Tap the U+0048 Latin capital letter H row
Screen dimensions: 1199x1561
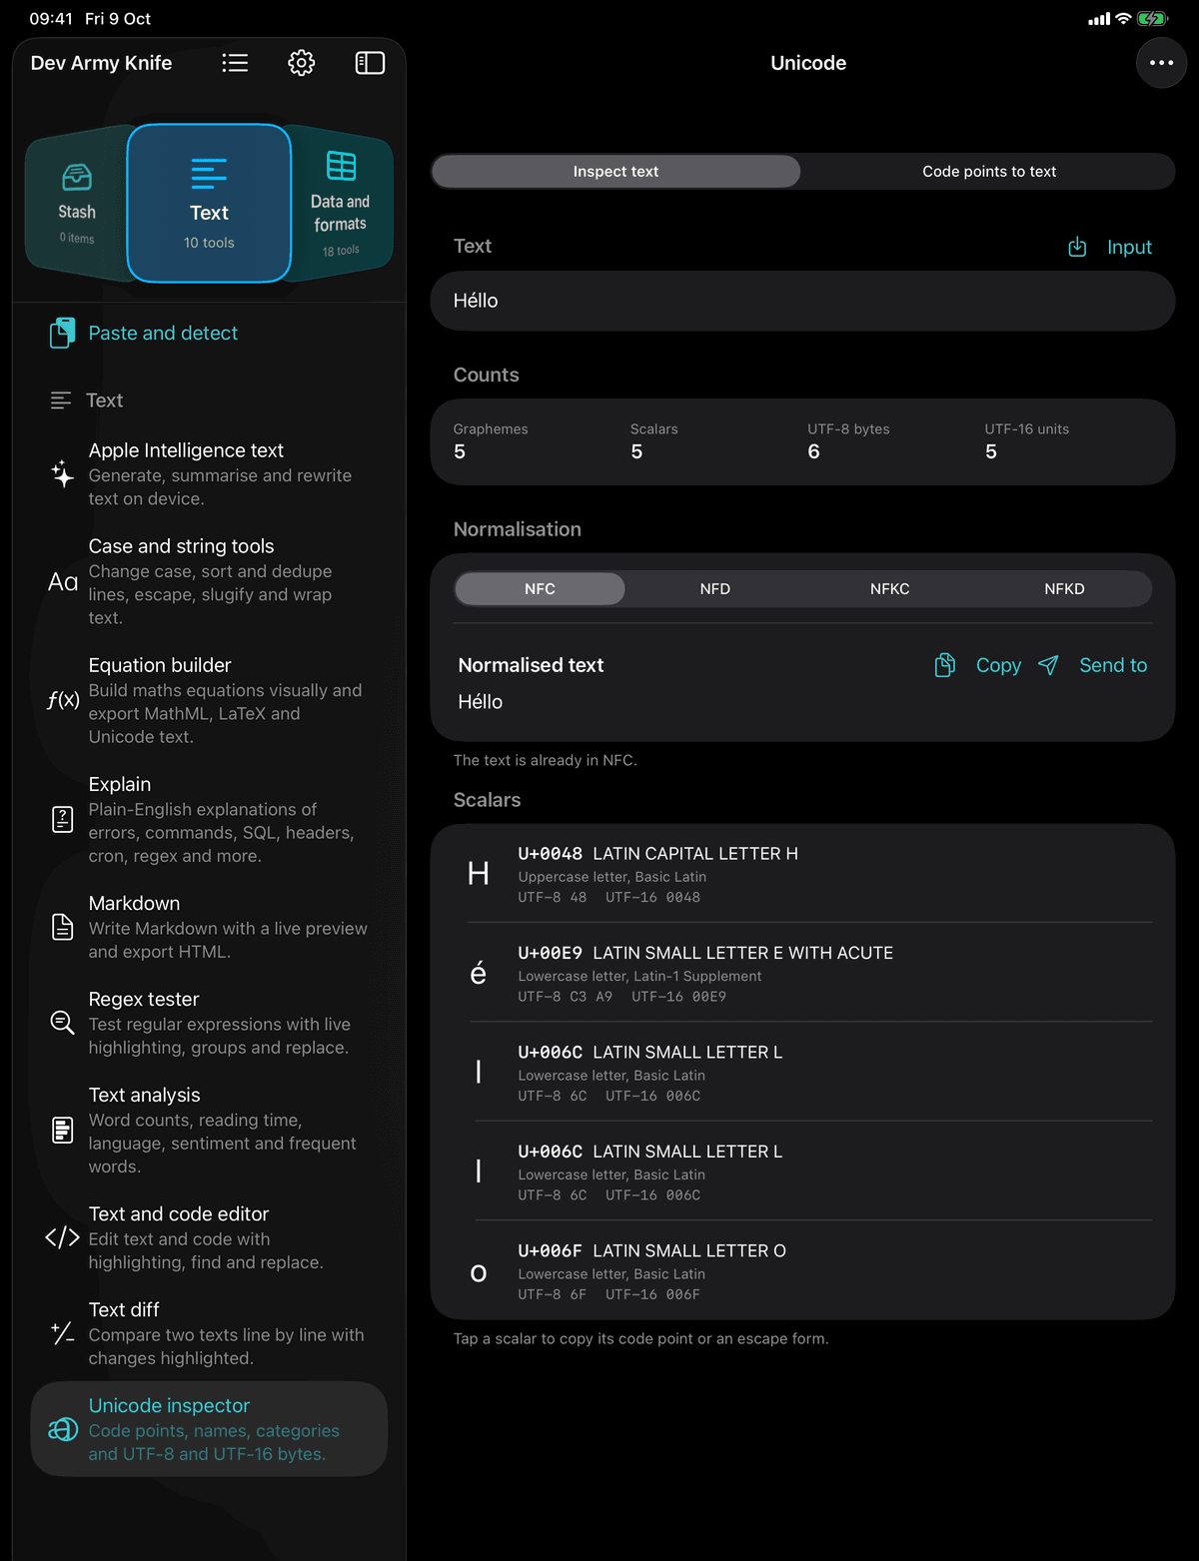pyautogui.click(x=802, y=874)
